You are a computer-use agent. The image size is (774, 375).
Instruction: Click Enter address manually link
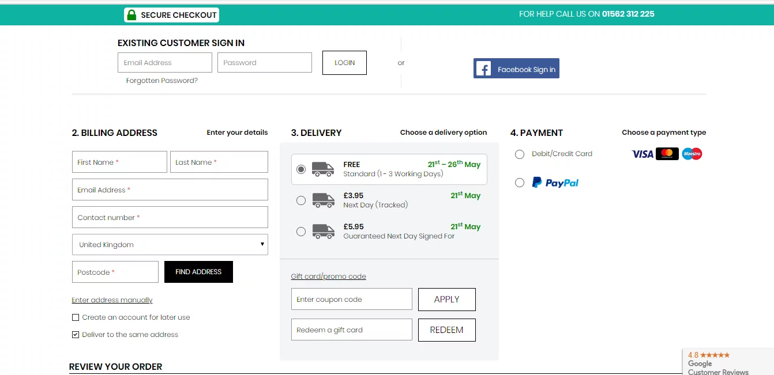[x=112, y=300]
